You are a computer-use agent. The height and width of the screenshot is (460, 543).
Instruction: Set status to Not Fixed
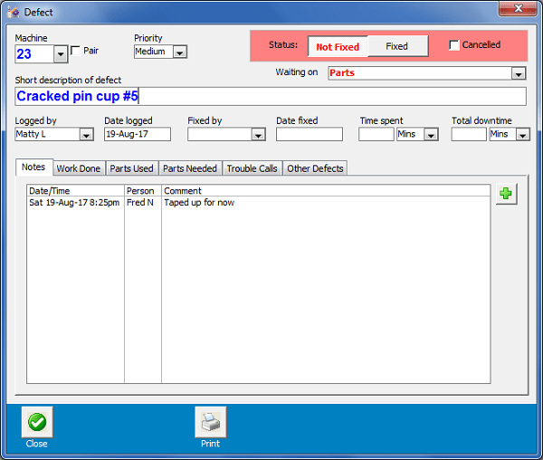pyautogui.click(x=338, y=46)
